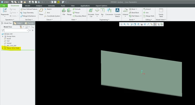
Task: Expand the Planar 1 (First Wall) node
Action: pyautogui.click(x=3, y=48)
